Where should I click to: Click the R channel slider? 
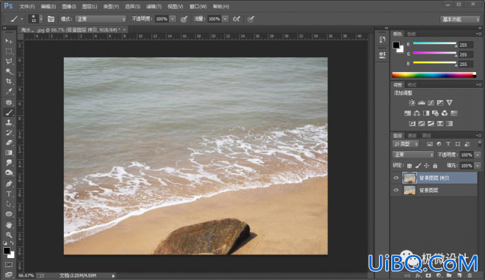[x=435, y=45]
